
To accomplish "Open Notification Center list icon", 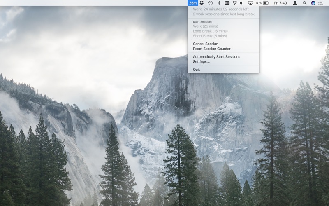I will point(321,3).
